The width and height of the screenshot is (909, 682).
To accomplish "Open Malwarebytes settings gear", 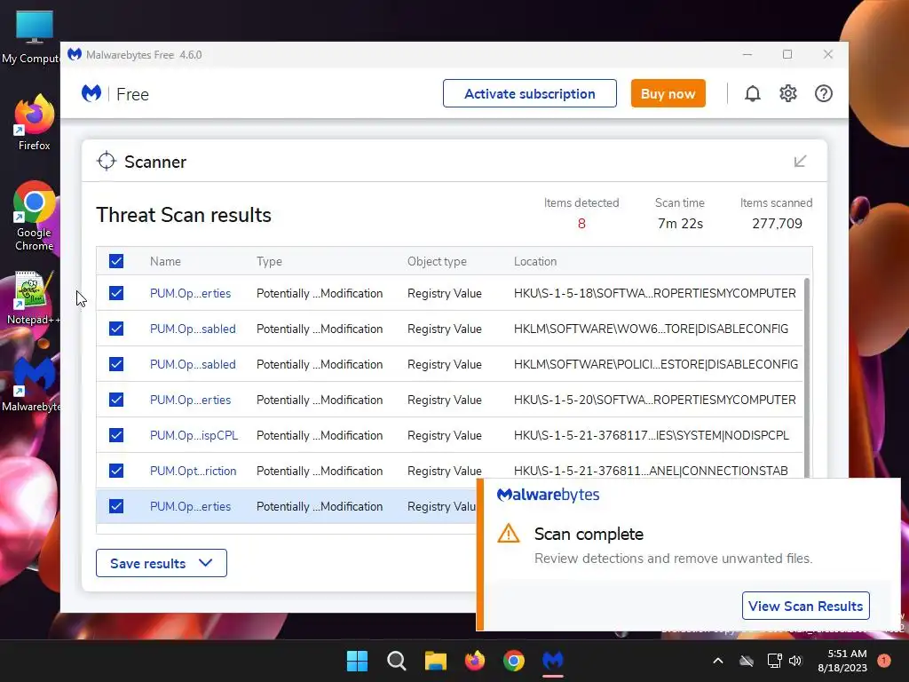I will [788, 93].
